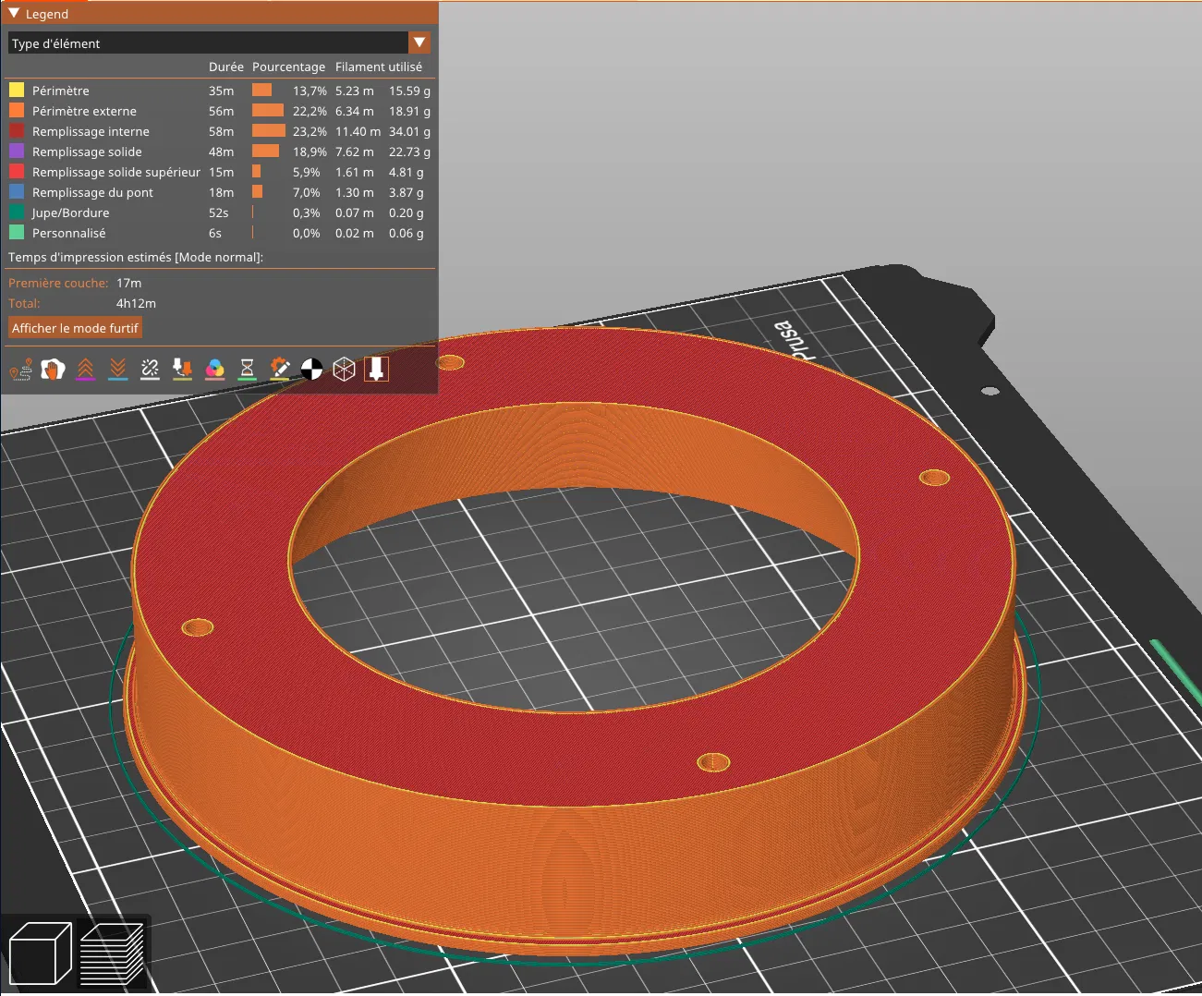Toggle shells wireframe cube icon
The height and width of the screenshot is (996, 1202).
pos(344,370)
